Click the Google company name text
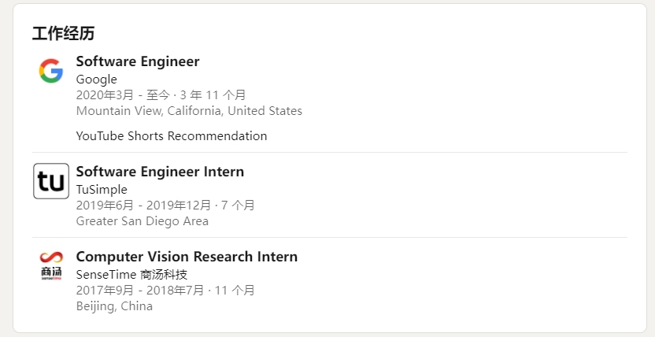This screenshot has width=655, height=337. tap(96, 80)
